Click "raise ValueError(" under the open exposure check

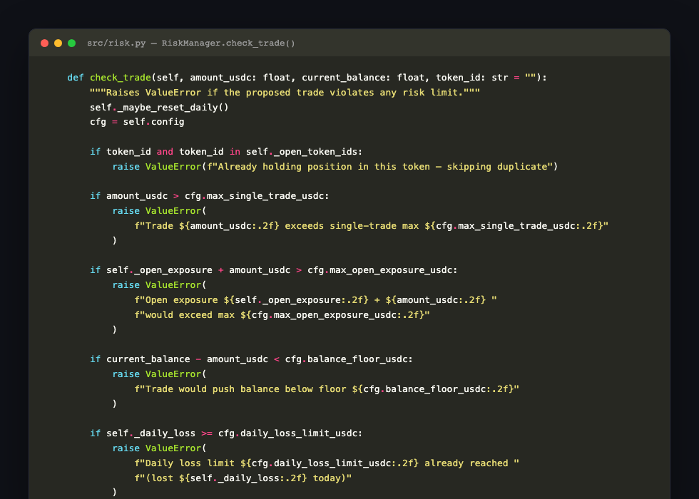tap(159, 285)
